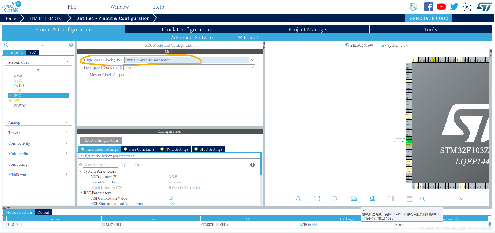Click the peripheral search magnifier icon
495x233 pixels.
click(x=6, y=45)
